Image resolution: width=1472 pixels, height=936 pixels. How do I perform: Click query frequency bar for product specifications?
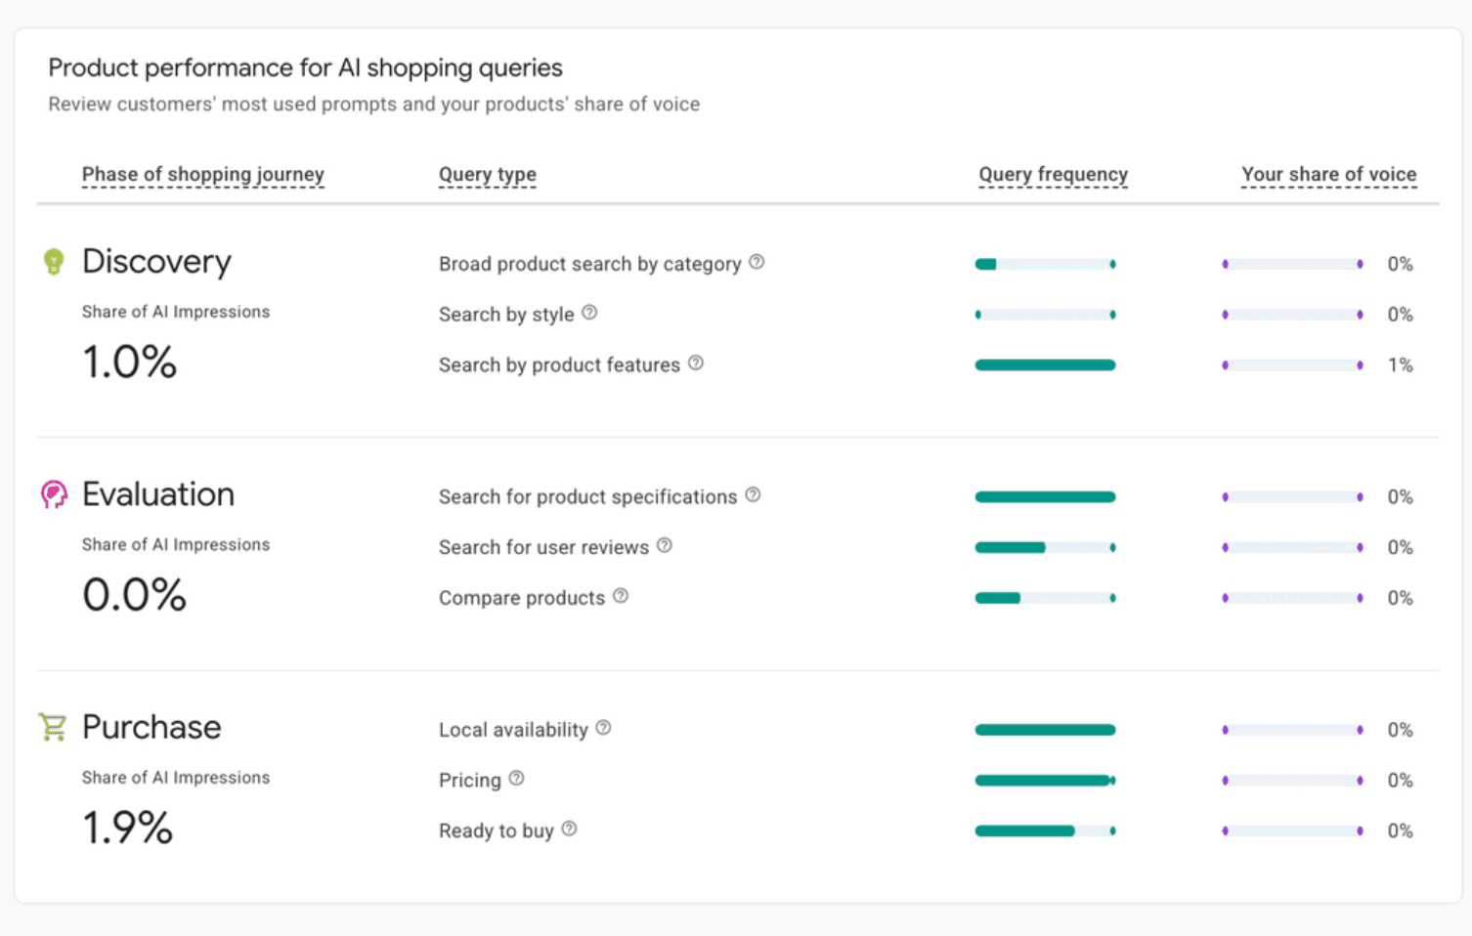click(1045, 497)
